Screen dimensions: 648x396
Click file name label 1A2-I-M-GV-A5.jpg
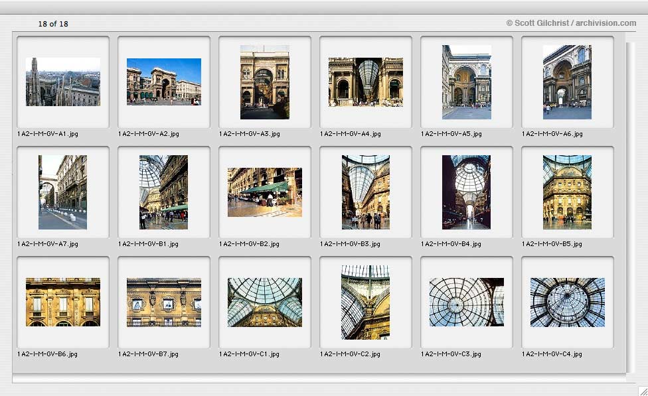(451, 134)
